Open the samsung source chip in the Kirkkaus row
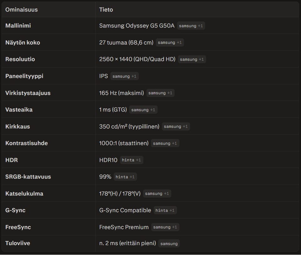This screenshot has height=255, width=301. [176, 127]
